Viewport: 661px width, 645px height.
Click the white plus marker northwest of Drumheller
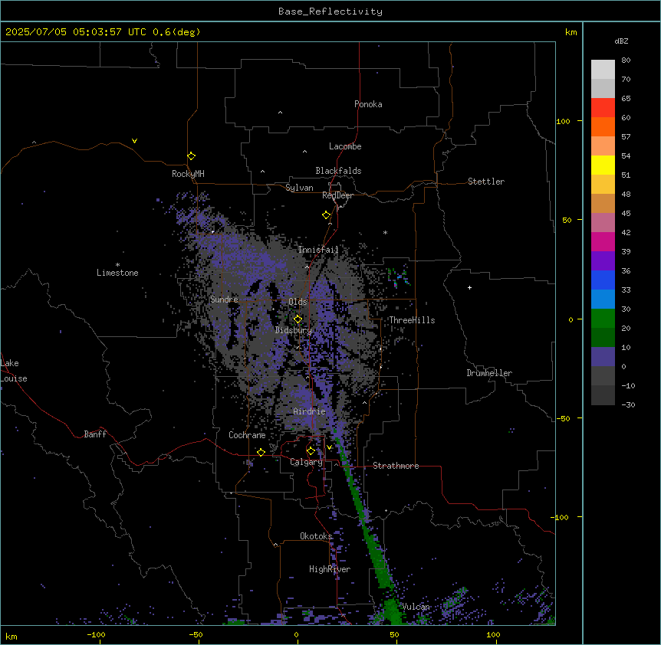pyautogui.click(x=469, y=287)
